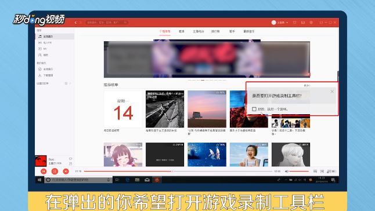Viewport: 375px width, 211px height.
Task: Open File Explorer from taskbar
Action: pyautogui.click(x=137, y=180)
